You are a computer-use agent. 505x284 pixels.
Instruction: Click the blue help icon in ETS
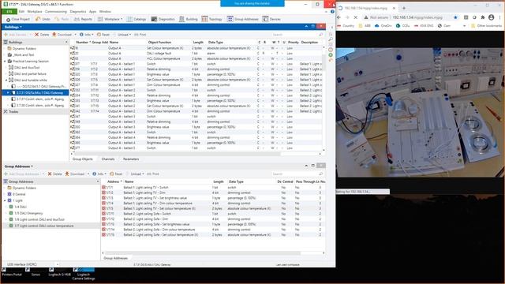(x=332, y=12)
